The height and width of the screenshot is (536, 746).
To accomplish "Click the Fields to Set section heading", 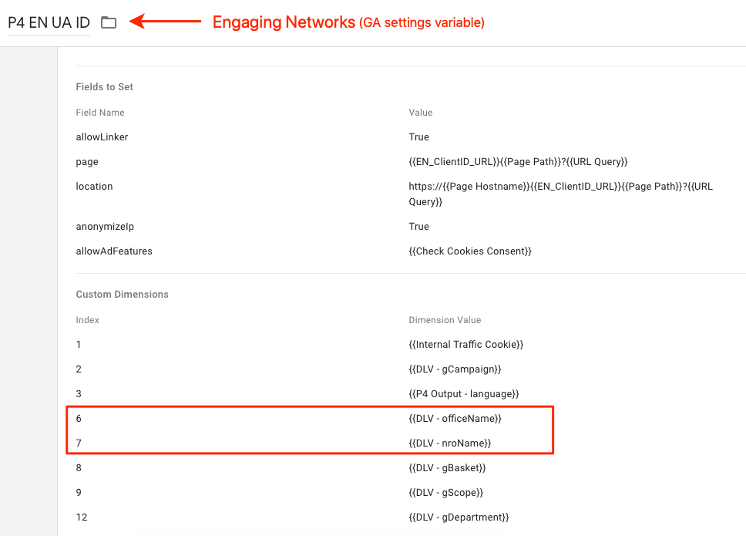I will tap(104, 86).
